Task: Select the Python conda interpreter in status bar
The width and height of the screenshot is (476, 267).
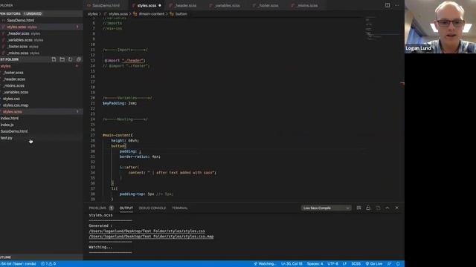Action: pos(18,264)
